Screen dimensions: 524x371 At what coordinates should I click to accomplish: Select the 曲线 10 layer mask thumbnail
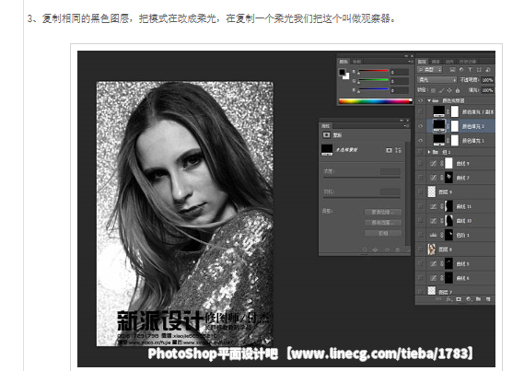pos(448,221)
